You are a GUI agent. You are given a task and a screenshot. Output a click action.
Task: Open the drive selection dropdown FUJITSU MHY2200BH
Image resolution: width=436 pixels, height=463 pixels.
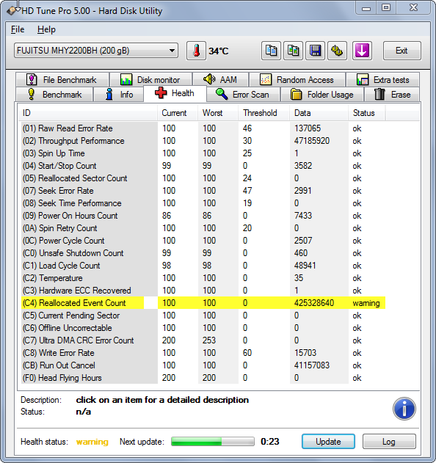tap(96, 51)
